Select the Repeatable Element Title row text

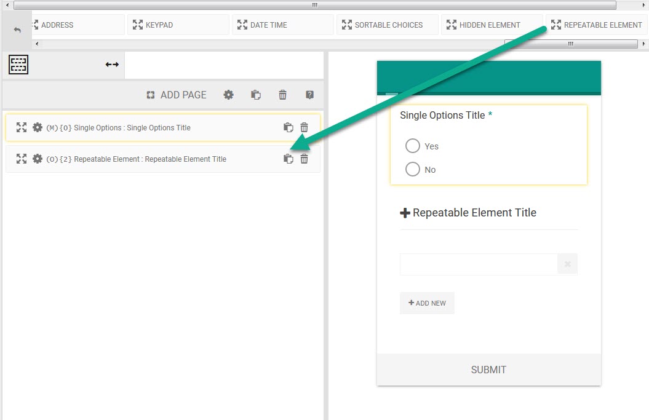(136, 159)
